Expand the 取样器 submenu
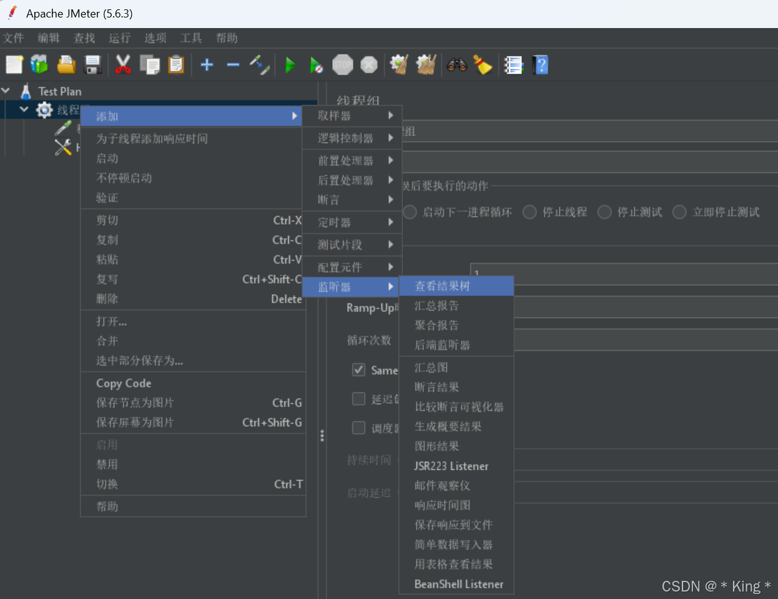 click(x=352, y=115)
